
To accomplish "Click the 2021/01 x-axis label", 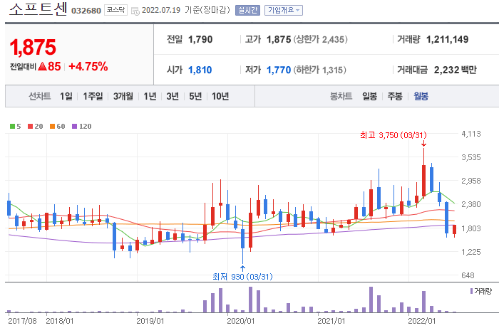I will tap(331, 321).
